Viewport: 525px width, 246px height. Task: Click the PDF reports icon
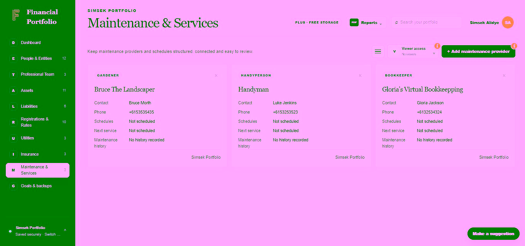coord(354,22)
